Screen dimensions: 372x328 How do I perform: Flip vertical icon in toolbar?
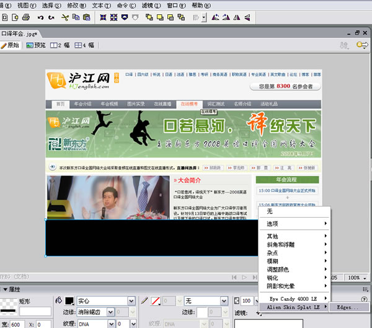247,17
